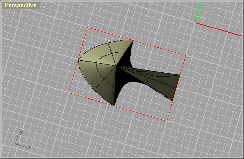Pick the red rectangle's bottom-left corner
Image resolution: width=244 pixels, height=159 pixels.
click(x=69, y=93)
